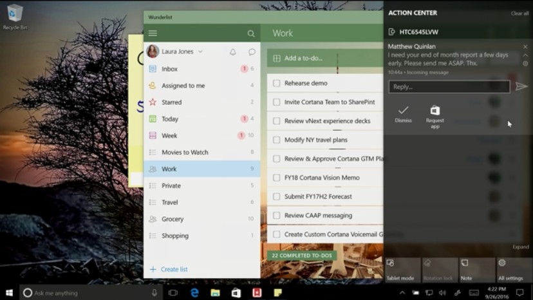Open Windows Store from taskbar
This screenshot has width=533, height=300.
[236, 293]
